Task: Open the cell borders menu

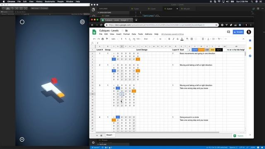Action: 192,39
